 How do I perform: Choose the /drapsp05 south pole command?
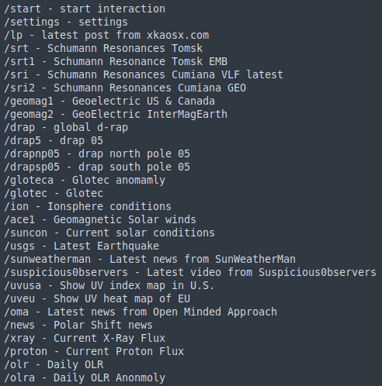(x=97, y=167)
